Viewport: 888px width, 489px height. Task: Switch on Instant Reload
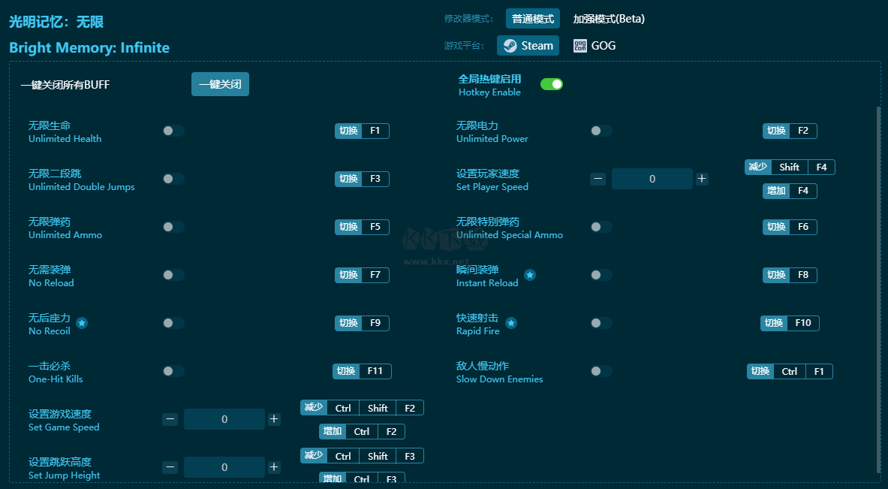tap(601, 275)
